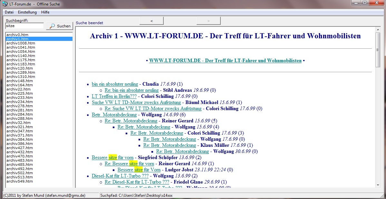Select archiv1041.htm in the list
386x199 pixels.
[39, 47]
